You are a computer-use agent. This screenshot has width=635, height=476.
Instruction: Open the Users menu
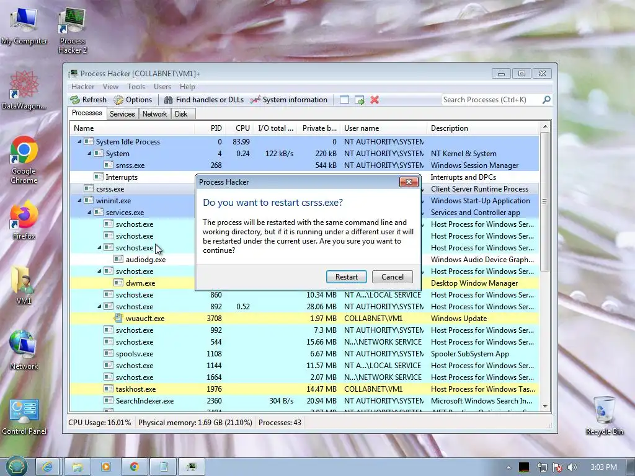pos(162,87)
